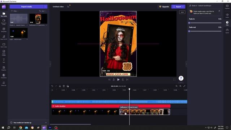Screen dimensions: 231x130
Task: Open the Speed properties panel icon
Action: pos(227,31)
